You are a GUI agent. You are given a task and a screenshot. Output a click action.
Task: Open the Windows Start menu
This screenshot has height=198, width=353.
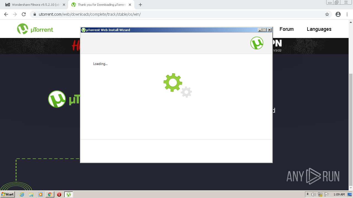(7, 194)
